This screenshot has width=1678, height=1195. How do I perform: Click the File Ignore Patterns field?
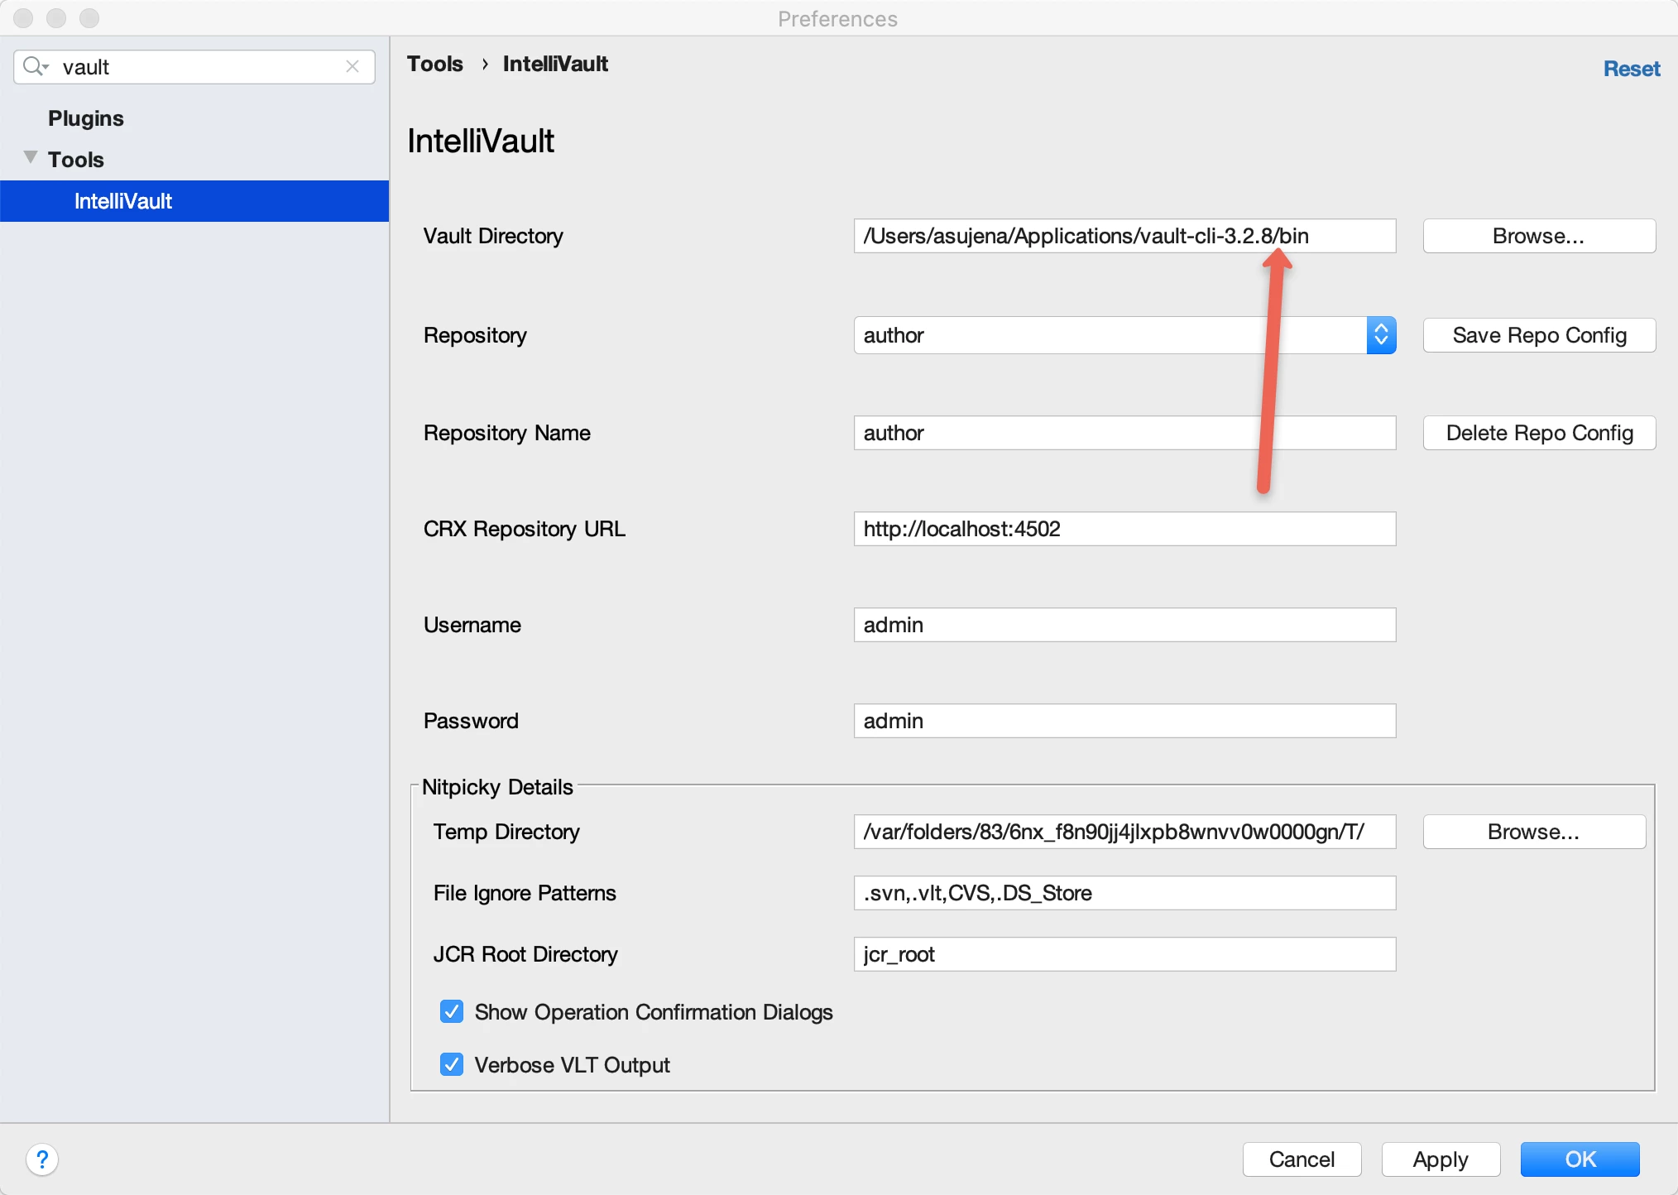tap(1124, 893)
